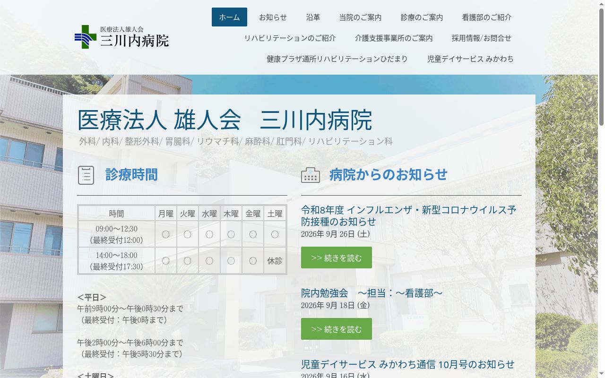Open 児童デイサービス みかわち通信 10月号 headline

point(408,364)
